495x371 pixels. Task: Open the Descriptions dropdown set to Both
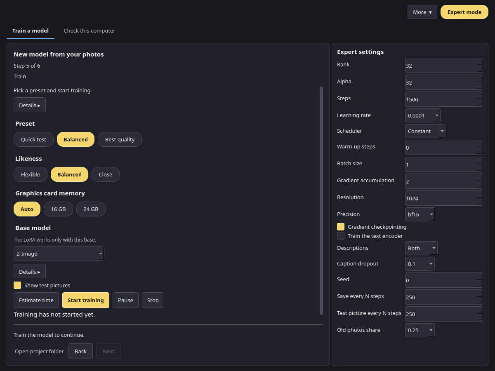(x=421, y=248)
